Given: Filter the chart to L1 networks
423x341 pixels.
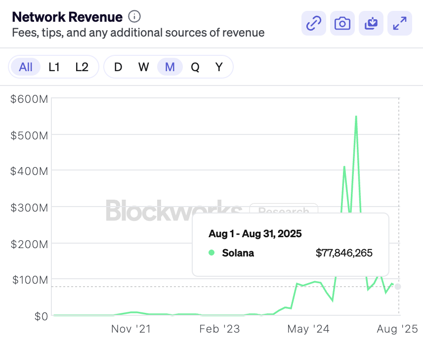Looking at the screenshot, I should [54, 67].
